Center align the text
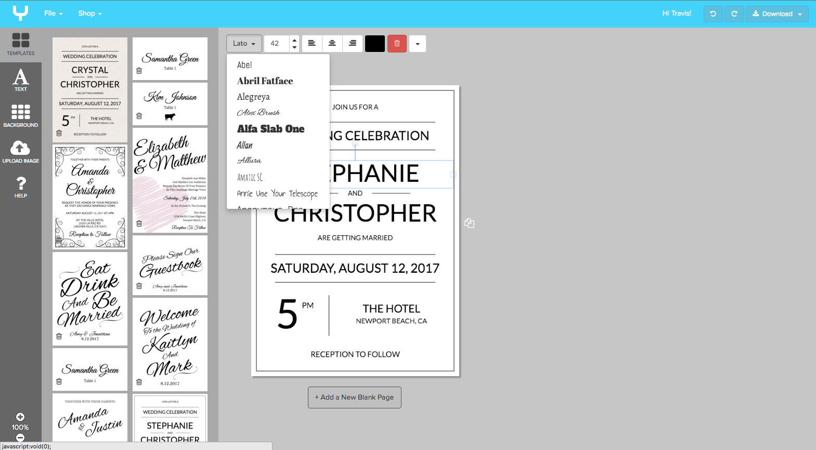This screenshot has height=450, width=816. (x=332, y=43)
